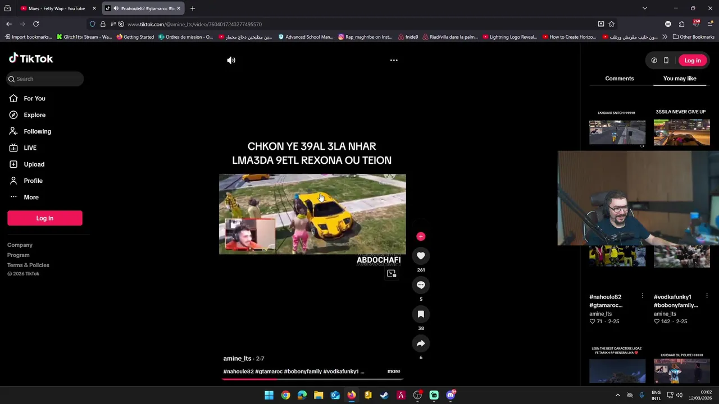
Task: Open the Firefox tab list dropdown arrow
Action: pyautogui.click(x=645, y=8)
